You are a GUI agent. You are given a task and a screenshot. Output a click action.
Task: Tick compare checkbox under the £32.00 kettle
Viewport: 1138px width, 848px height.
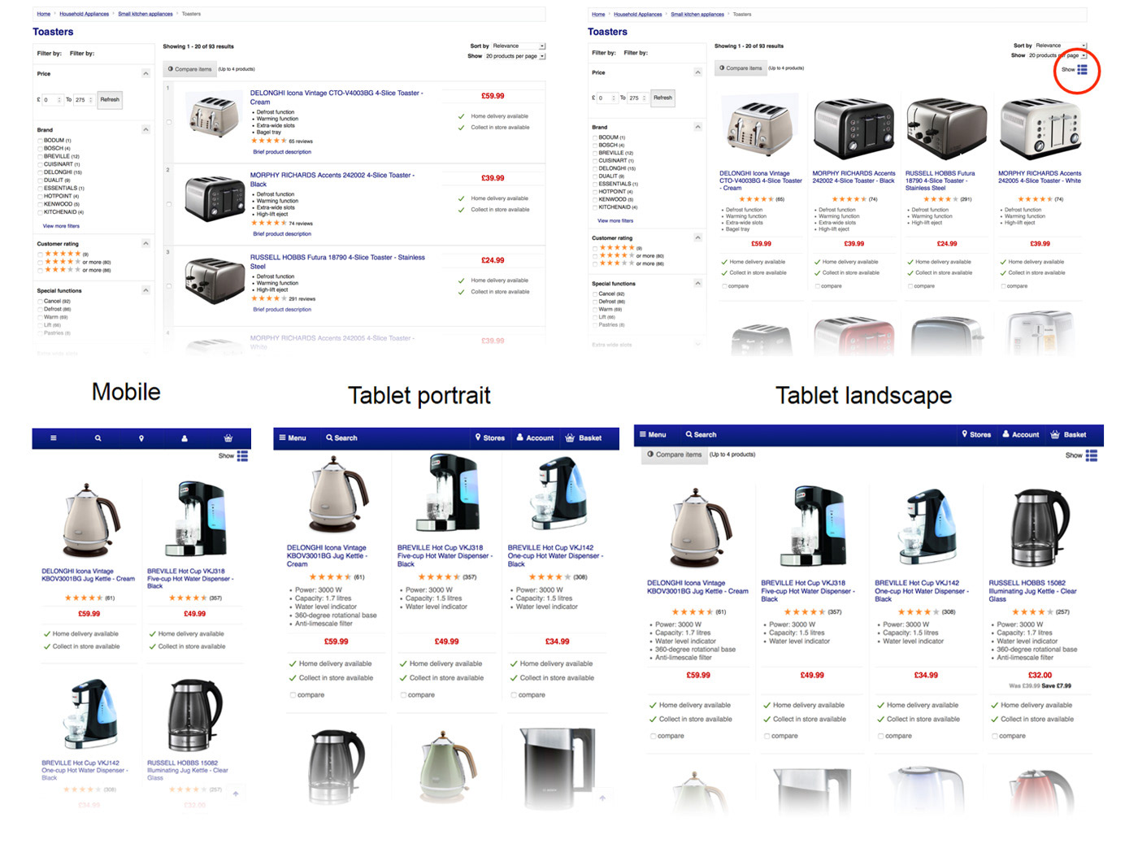pos(994,736)
